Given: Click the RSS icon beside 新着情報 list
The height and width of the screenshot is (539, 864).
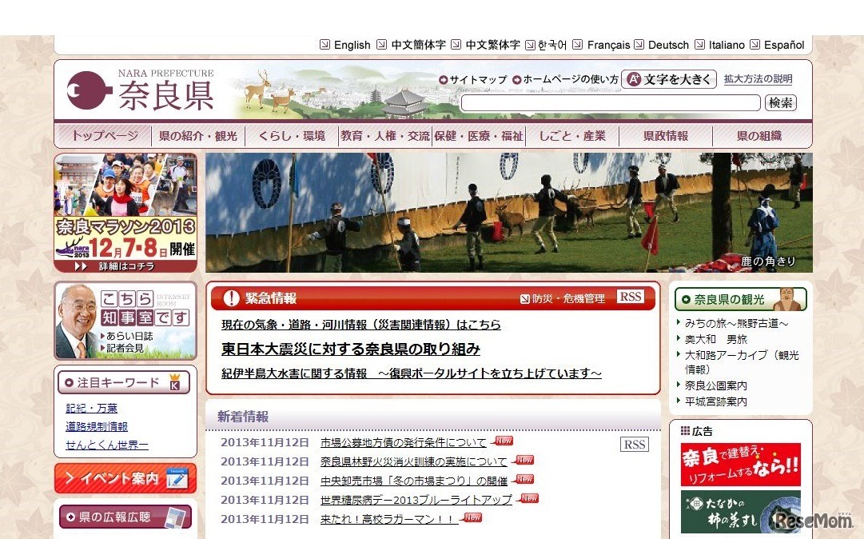Looking at the screenshot, I should pyautogui.click(x=634, y=444).
